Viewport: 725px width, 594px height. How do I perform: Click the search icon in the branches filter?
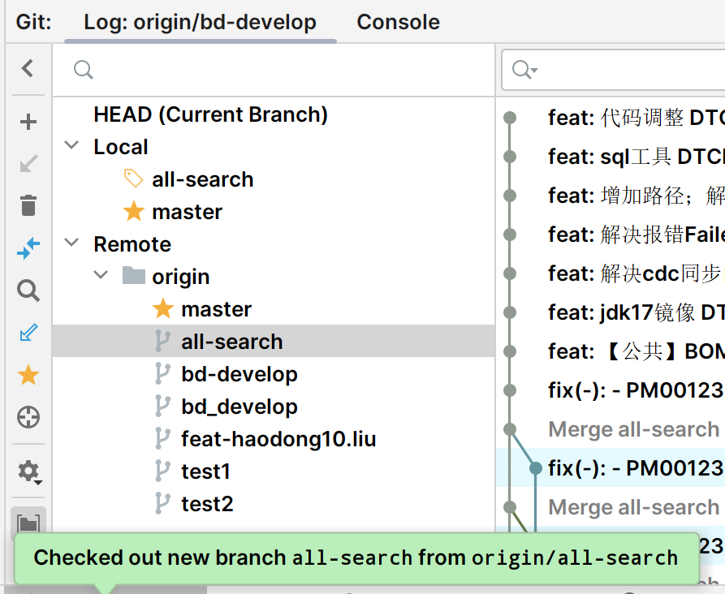point(84,70)
